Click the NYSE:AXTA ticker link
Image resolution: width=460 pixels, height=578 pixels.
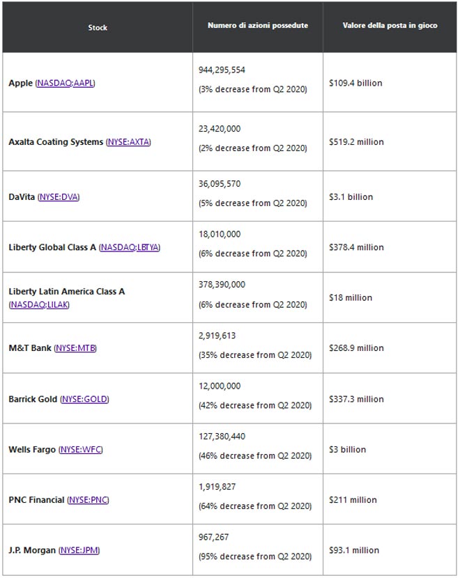128,142
